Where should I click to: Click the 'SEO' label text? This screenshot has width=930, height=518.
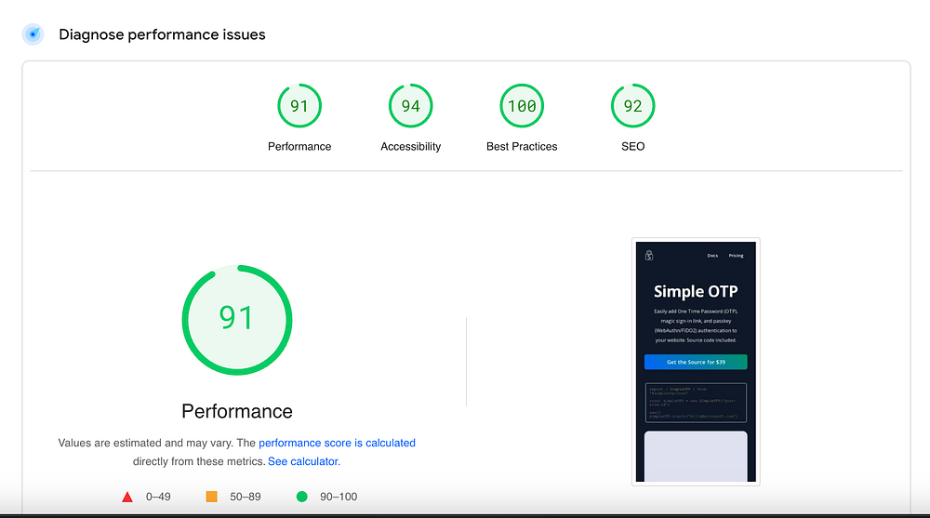632,147
